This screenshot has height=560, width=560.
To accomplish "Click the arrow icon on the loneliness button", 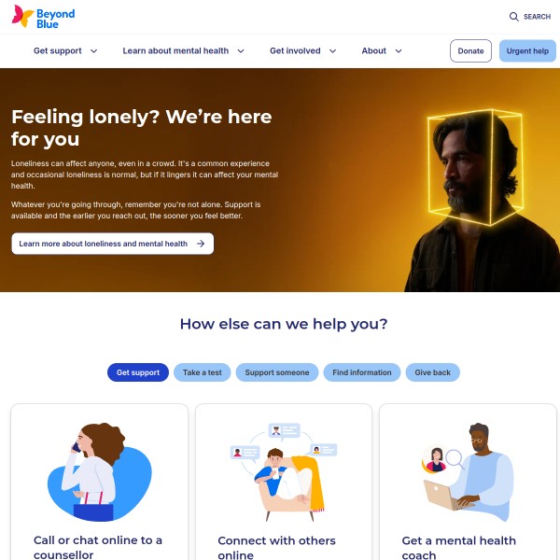I will click(201, 244).
